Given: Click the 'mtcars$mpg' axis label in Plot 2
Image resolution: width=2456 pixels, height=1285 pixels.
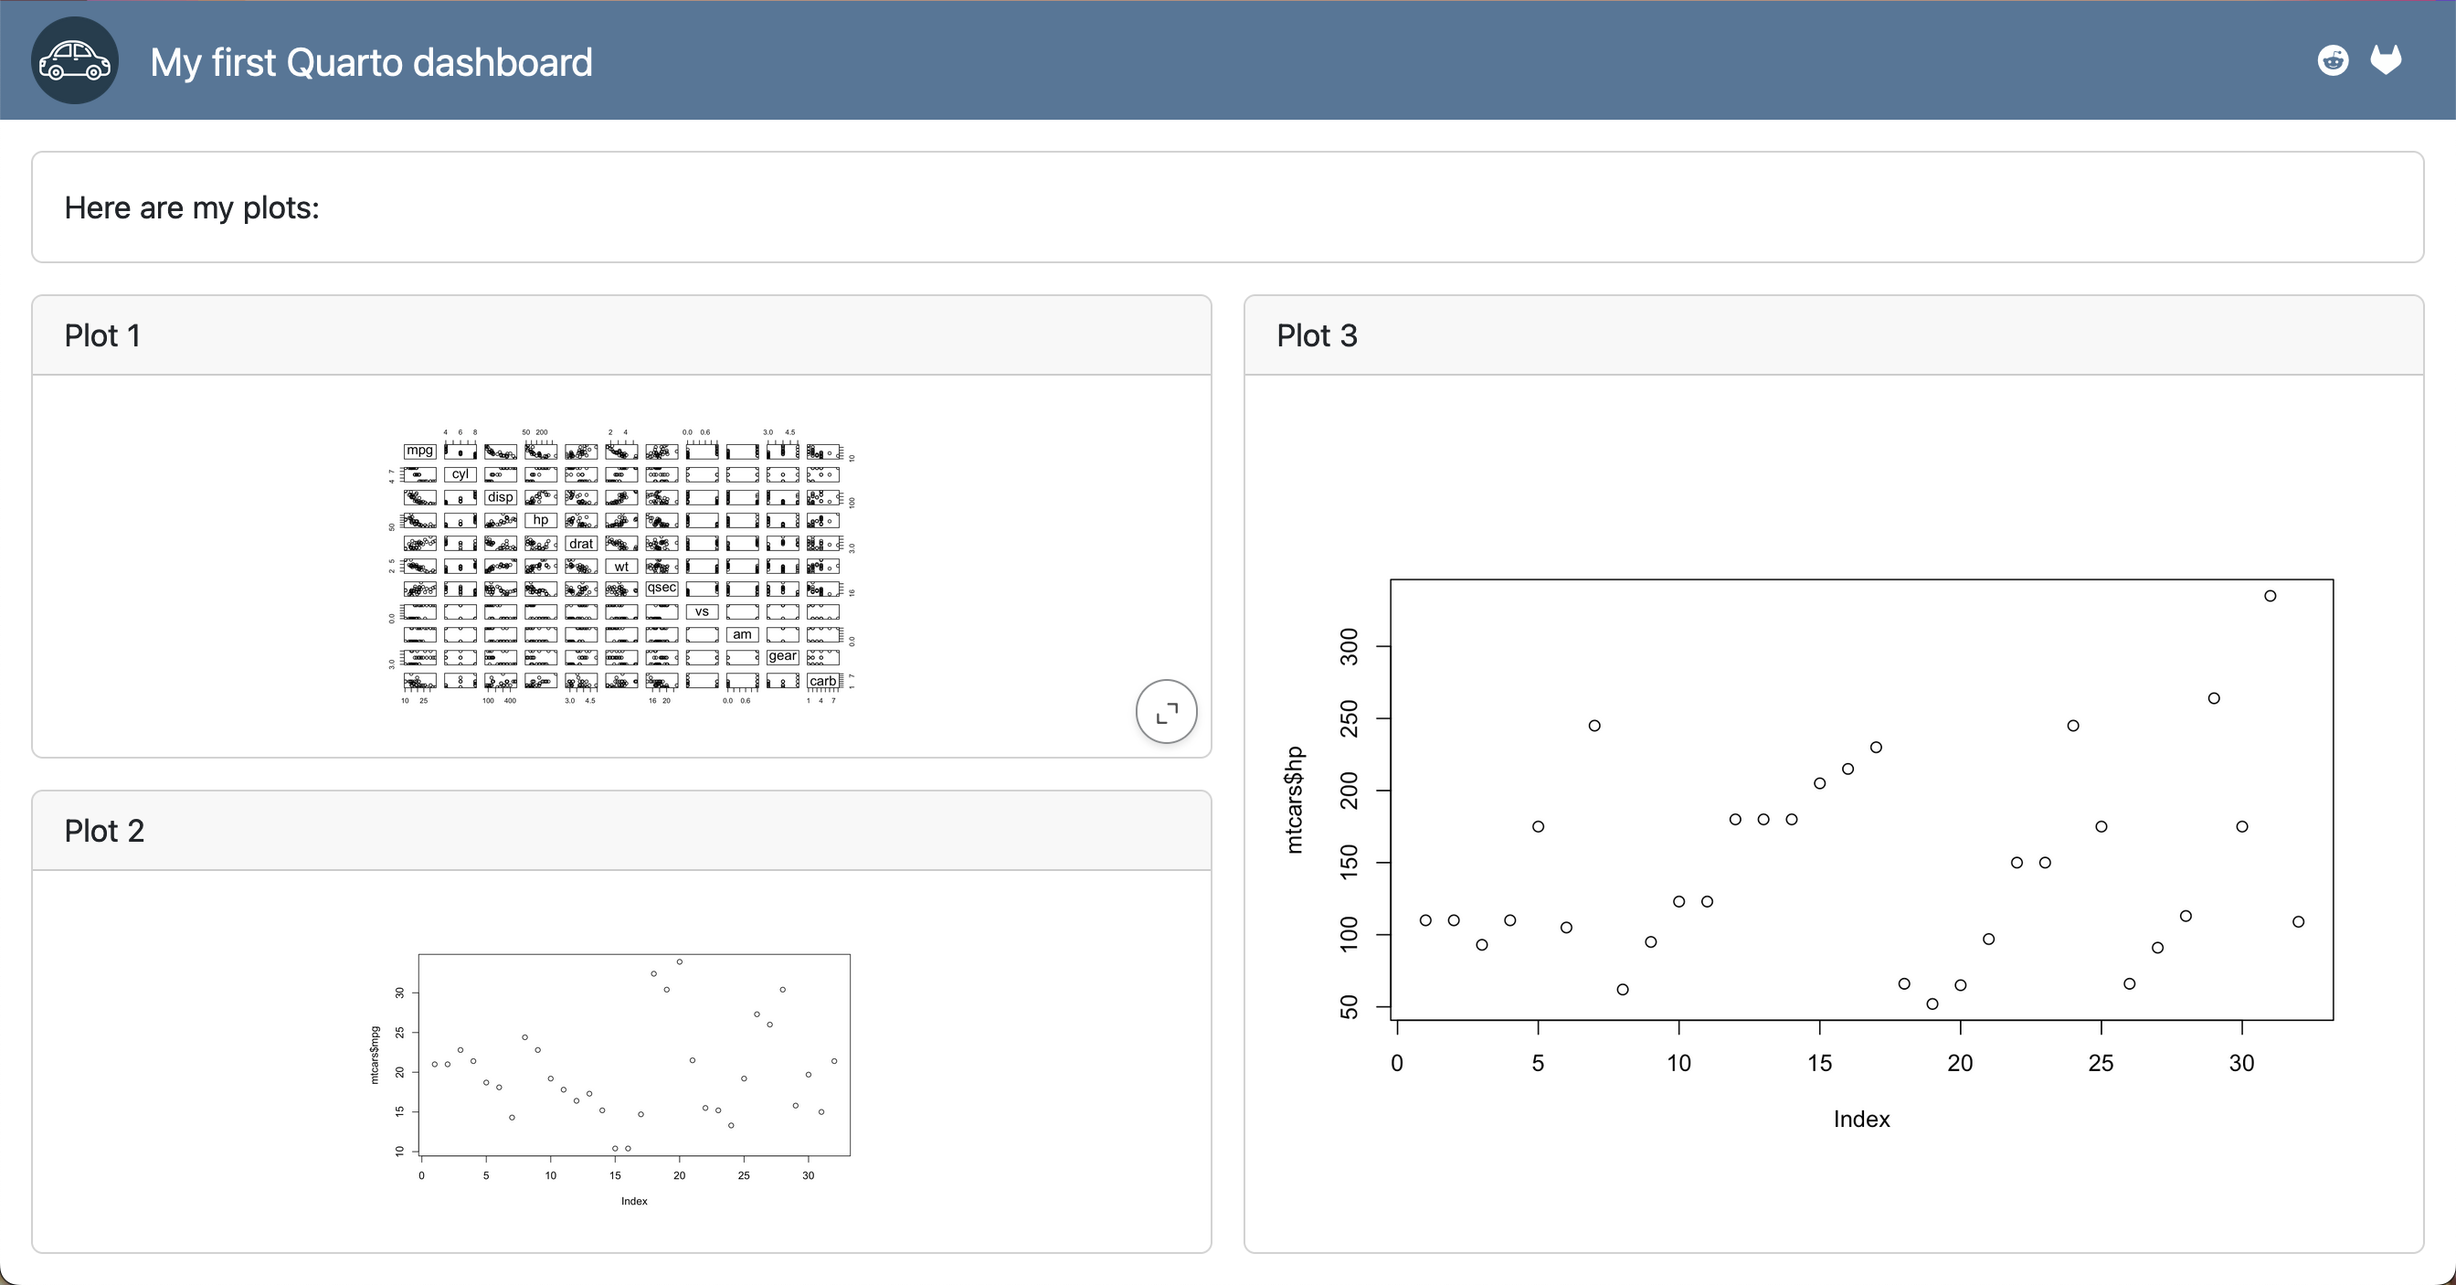Looking at the screenshot, I should [375, 1055].
